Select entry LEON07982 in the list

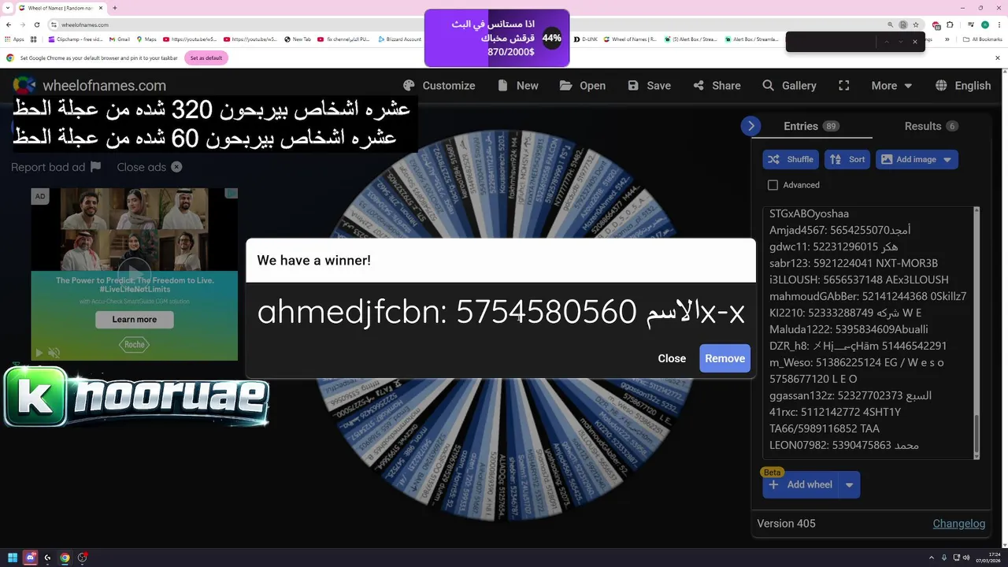844,446
